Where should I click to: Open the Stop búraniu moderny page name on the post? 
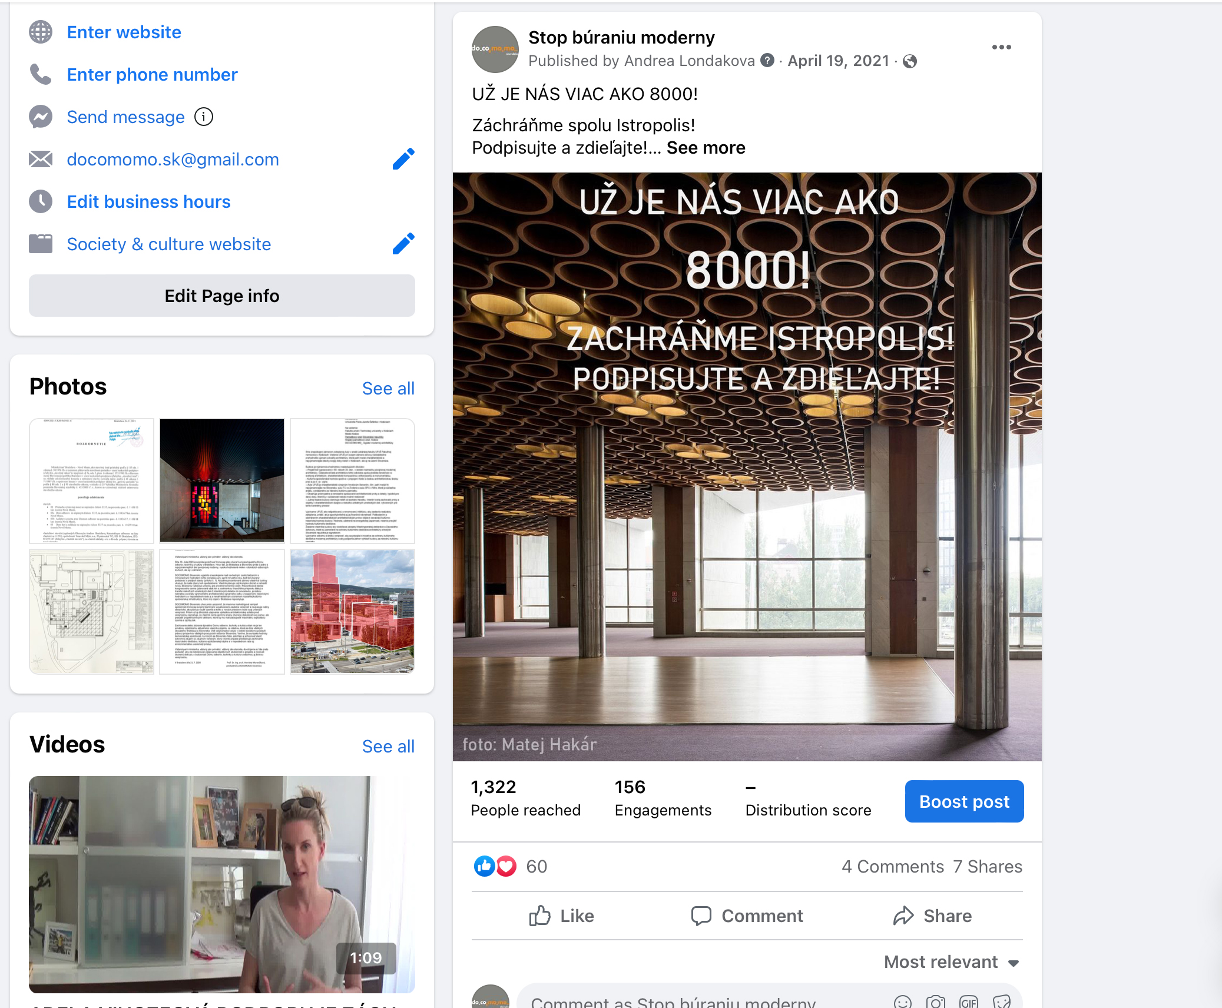click(x=621, y=37)
